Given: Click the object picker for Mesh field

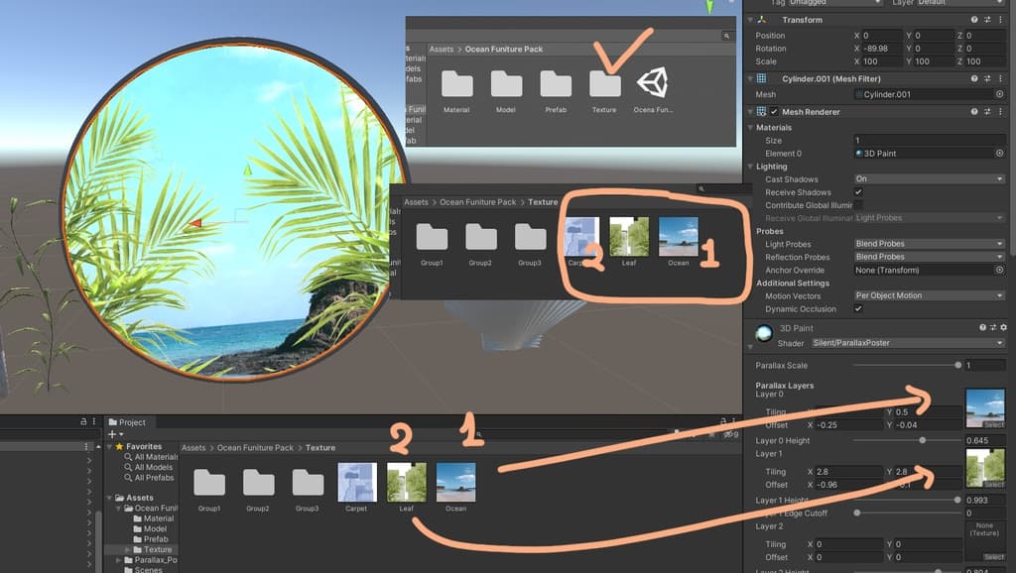Looking at the screenshot, I should coord(1000,94).
